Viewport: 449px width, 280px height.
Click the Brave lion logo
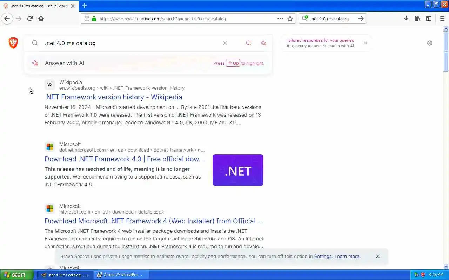click(13, 43)
